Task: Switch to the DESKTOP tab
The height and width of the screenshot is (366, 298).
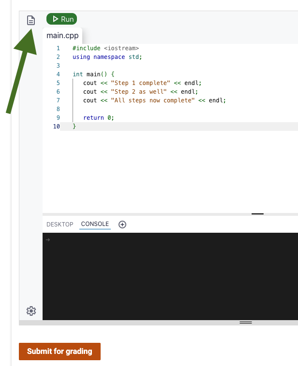Action: click(x=60, y=225)
